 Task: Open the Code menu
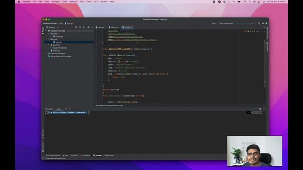coord(65,2)
